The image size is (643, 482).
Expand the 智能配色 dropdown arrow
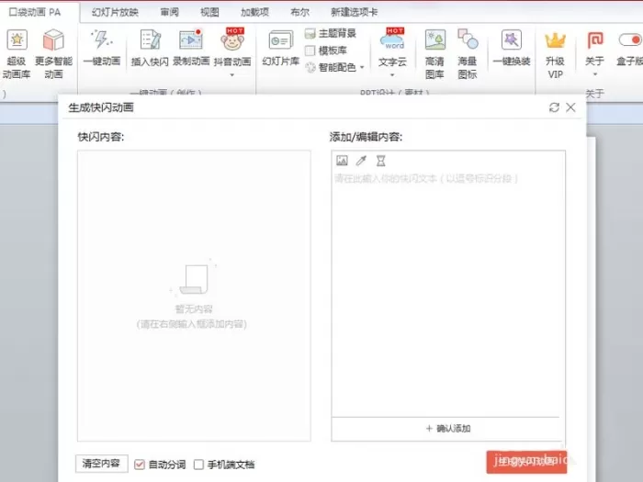(362, 67)
